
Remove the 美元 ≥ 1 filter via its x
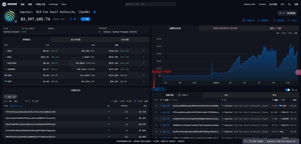(154, 89)
